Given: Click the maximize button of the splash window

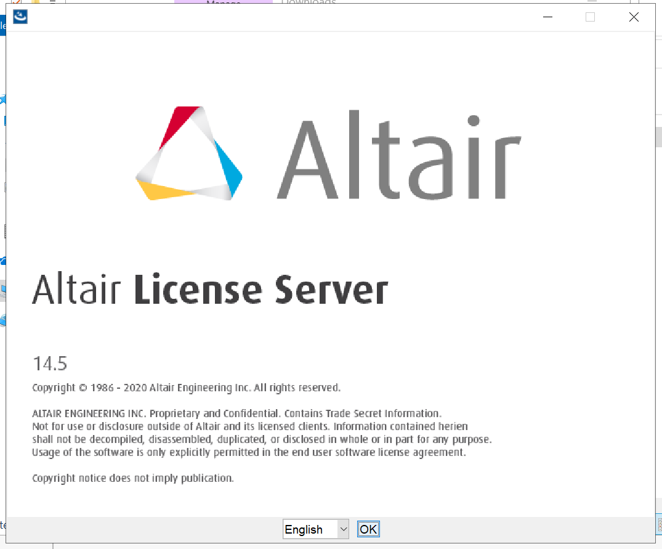Looking at the screenshot, I should tap(590, 17).
